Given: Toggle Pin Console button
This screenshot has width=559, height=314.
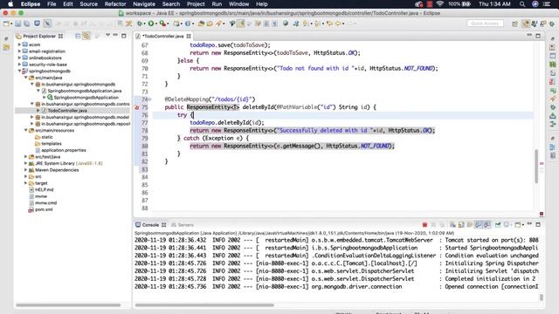Looking at the screenshot, I should coord(498,225).
